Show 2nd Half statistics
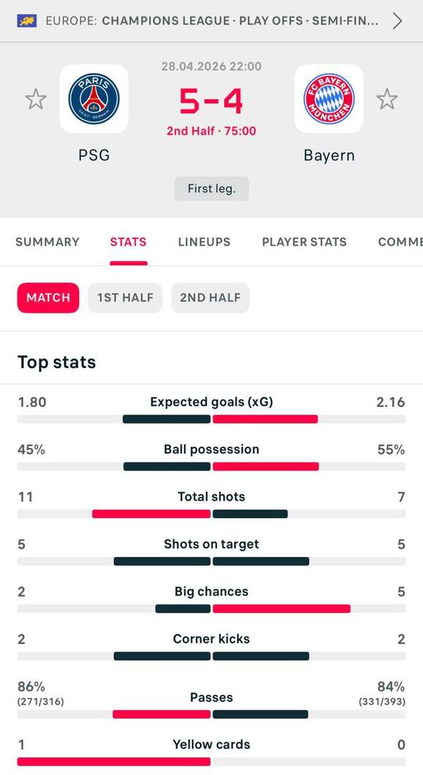423x775 pixels. coord(210,298)
